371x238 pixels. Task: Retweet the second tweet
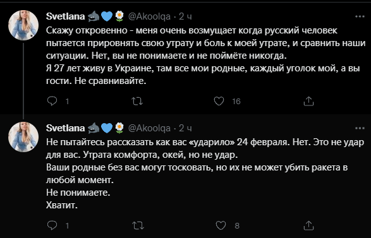click(138, 225)
